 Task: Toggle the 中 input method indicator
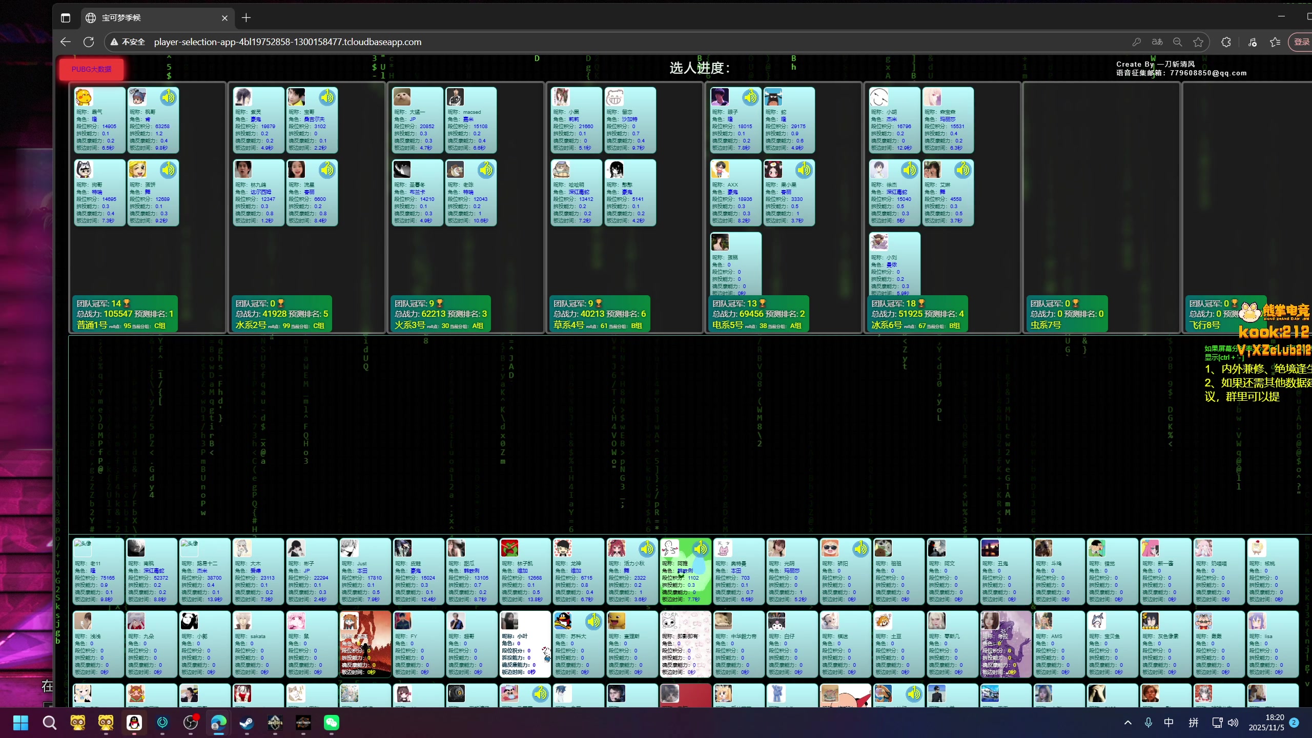pos(1168,723)
